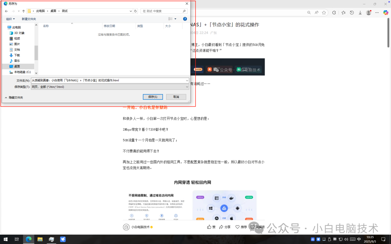Image resolution: width=391 pixels, height=244 pixels.
Task: Select 3D 对象 in the navigation tree
Action: pos(19,33)
